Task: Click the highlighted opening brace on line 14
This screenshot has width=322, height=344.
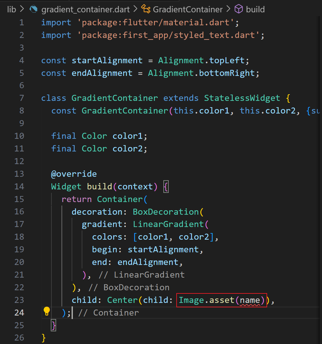Action: click(x=166, y=187)
